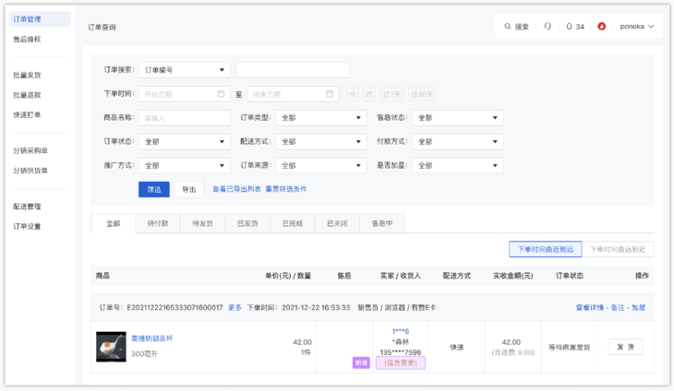Screen dimensions: 674x391
Task: Open the 售后状态 dropdown
Action: tap(458, 118)
